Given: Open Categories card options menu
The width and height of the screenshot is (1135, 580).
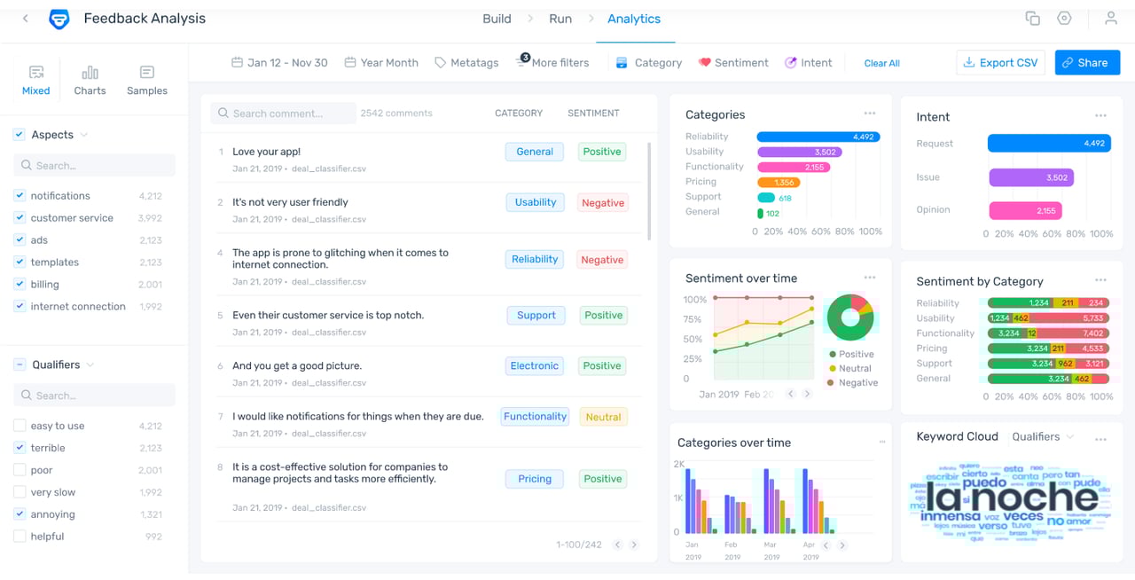Looking at the screenshot, I should (870, 114).
